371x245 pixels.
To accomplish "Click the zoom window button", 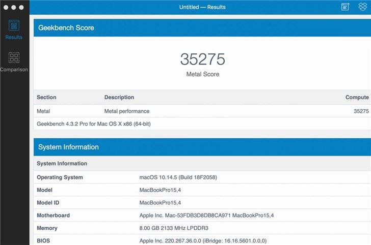I will click(x=21, y=7).
